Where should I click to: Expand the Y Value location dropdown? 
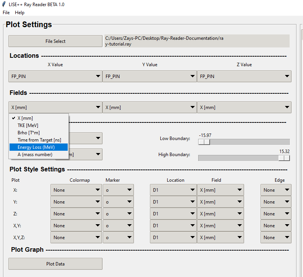(x=150, y=77)
